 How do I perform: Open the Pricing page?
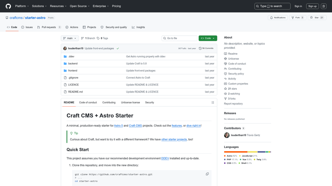(117, 6)
